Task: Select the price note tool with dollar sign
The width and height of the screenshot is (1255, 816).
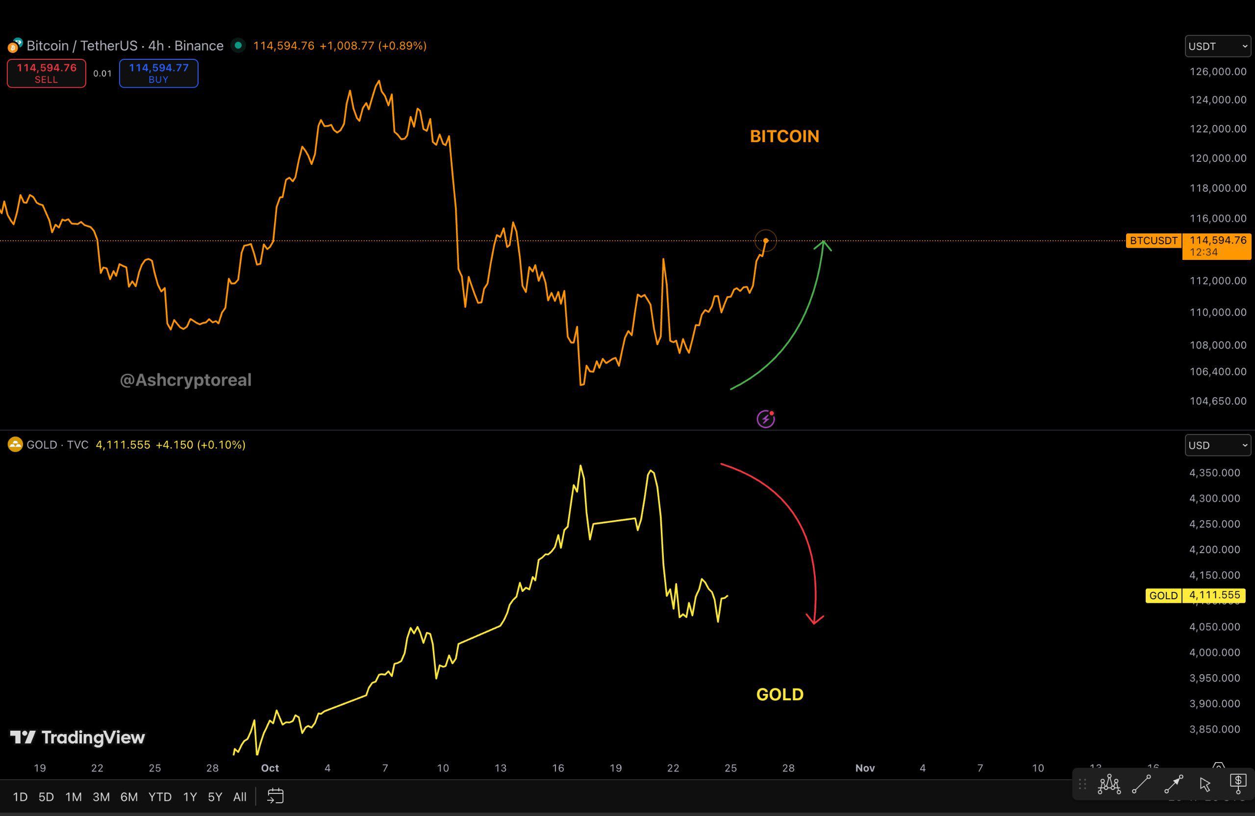Action: (1238, 783)
